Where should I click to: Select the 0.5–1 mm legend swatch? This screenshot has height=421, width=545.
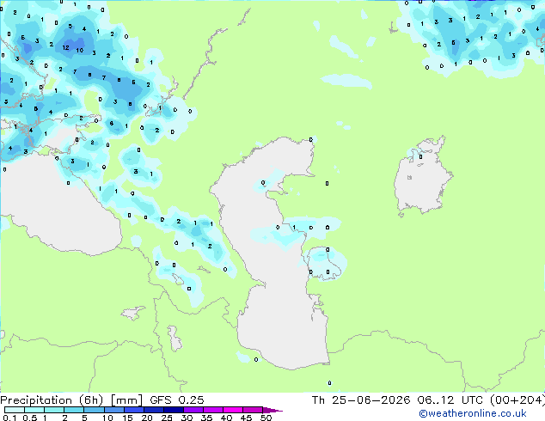coord(34,410)
